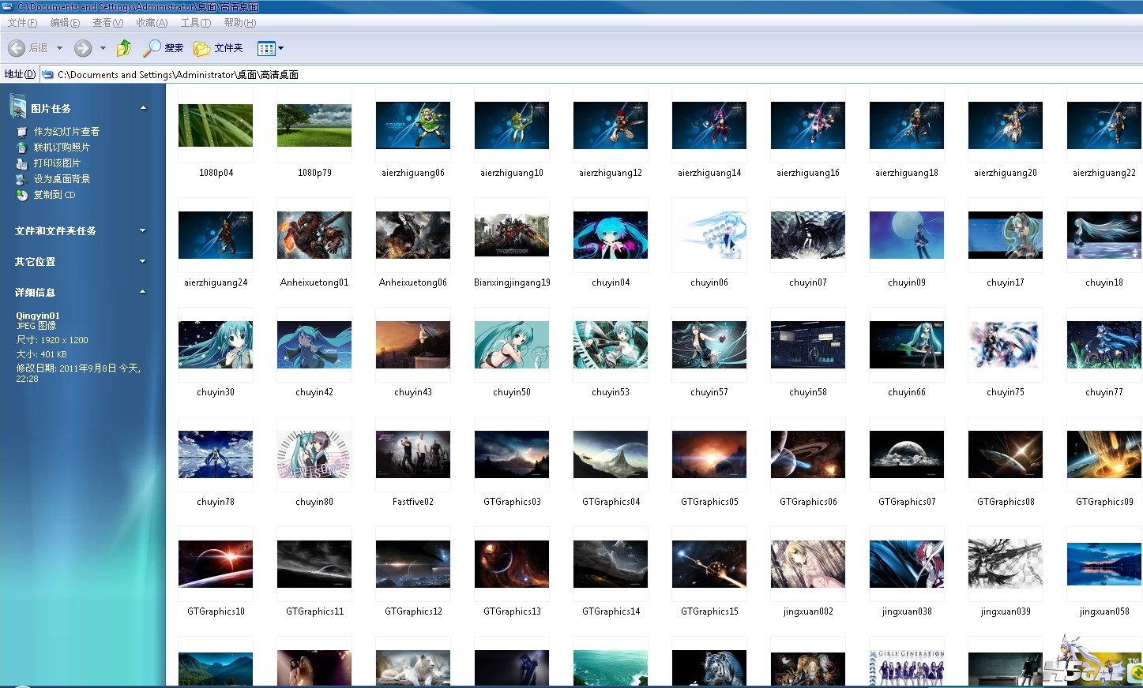This screenshot has height=688, width=1143.
Task: Open the 帮助(H) menu
Action: pos(240,23)
